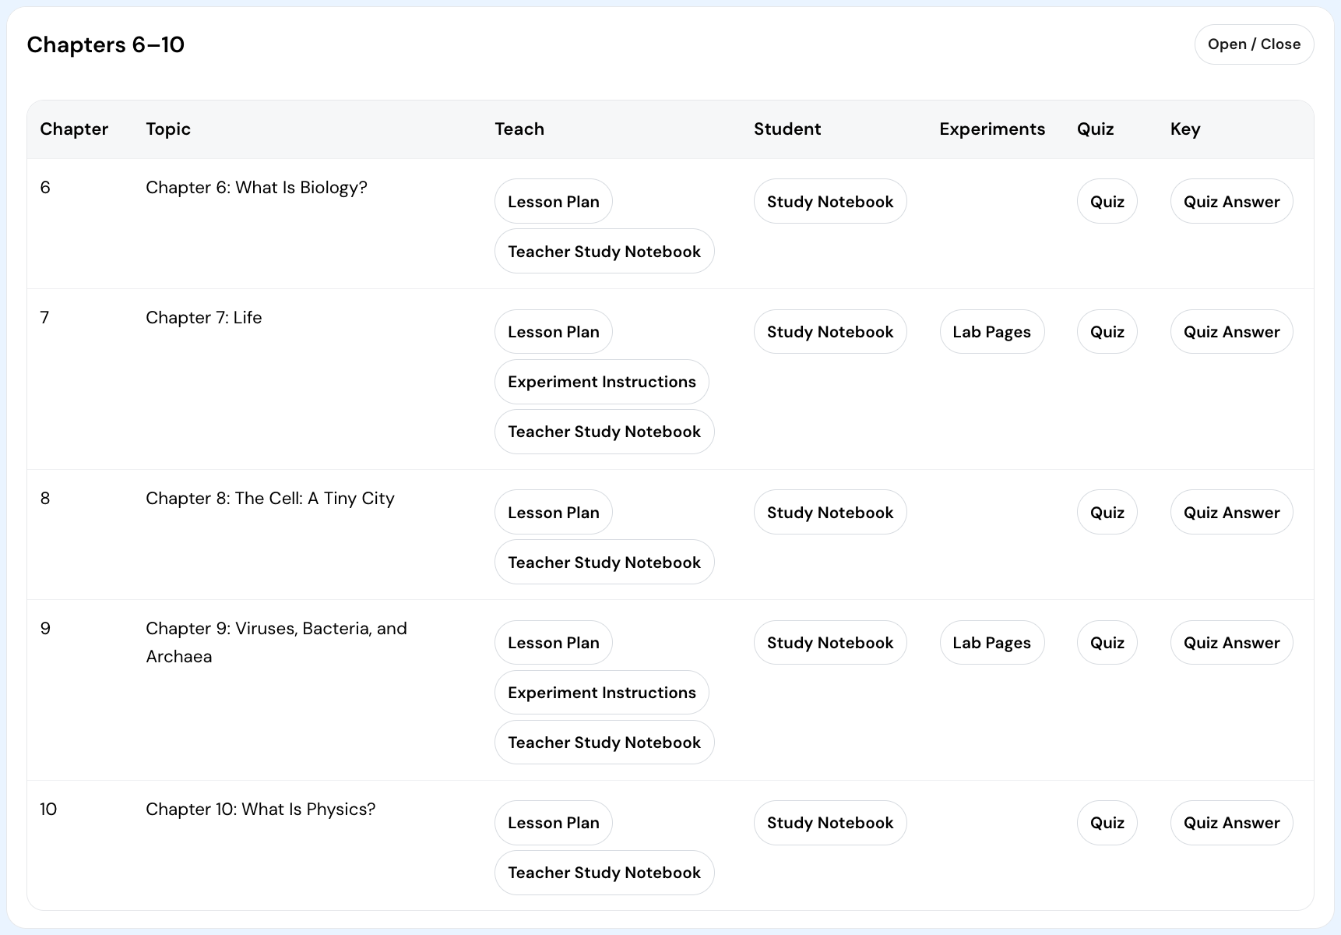1341x935 pixels.
Task: Open Chapter 9 Lab Pages
Action: click(x=991, y=643)
